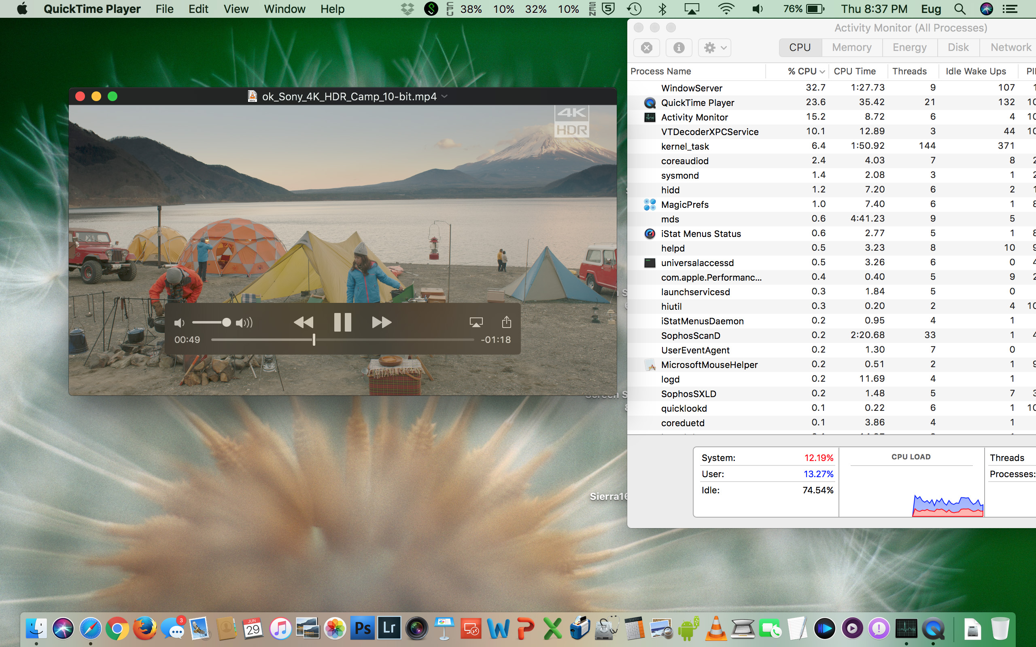The width and height of the screenshot is (1036, 647).
Task: Switch to the Energy tab
Action: [x=909, y=47]
